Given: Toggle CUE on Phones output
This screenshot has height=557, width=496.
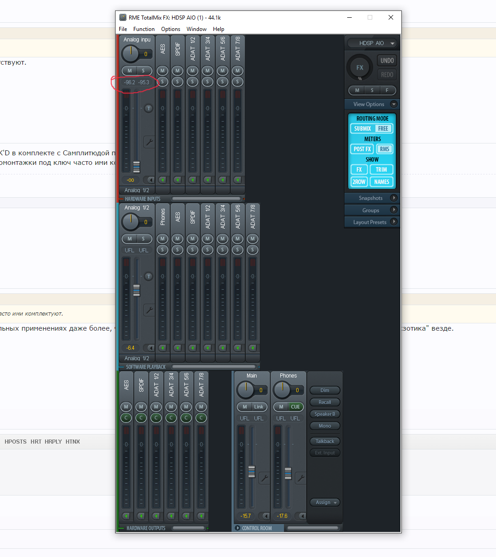Looking at the screenshot, I should pos(295,407).
